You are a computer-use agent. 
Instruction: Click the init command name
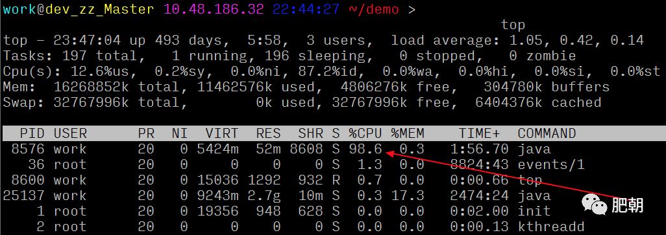[x=534, y=211]
